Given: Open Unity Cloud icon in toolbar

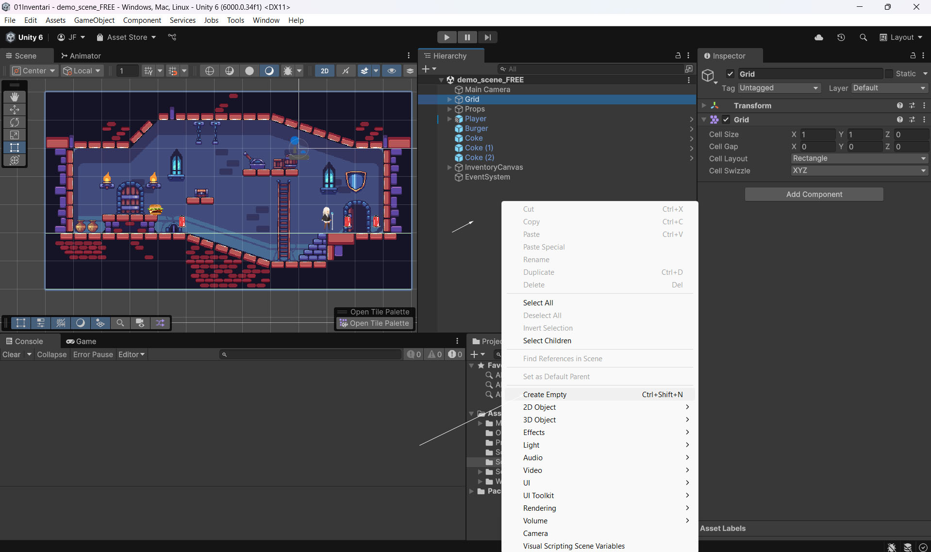Looking at the screenshot, I should [x=819, y=37].
